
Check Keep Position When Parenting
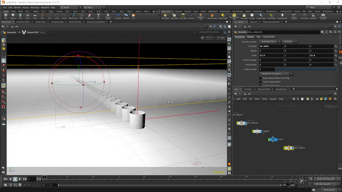(x=260, y=78)
